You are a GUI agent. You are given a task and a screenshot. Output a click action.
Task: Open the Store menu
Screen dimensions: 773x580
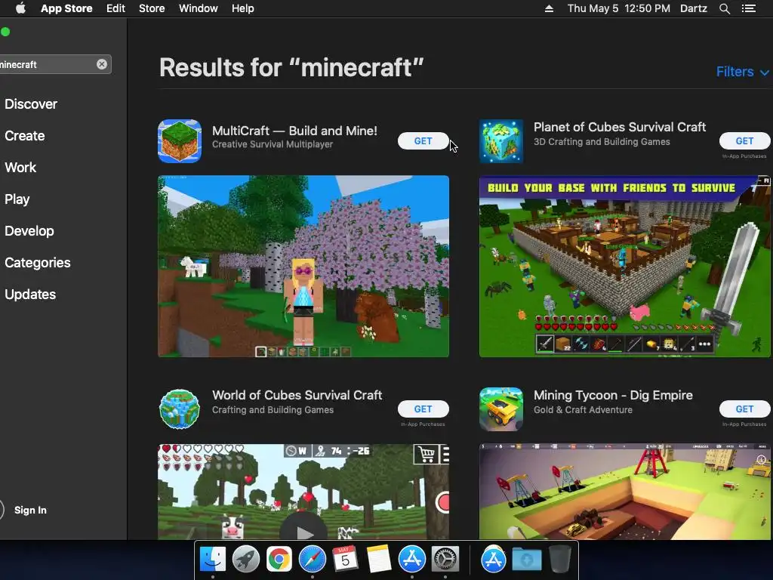152,8
